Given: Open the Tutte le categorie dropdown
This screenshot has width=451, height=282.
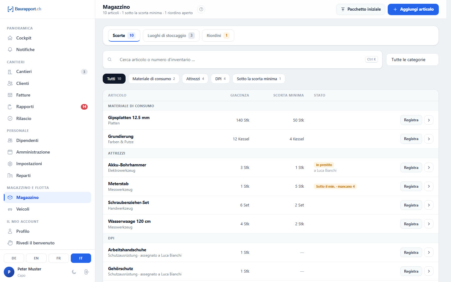Looking at the screenshot, I should click(x=412, y=60).
